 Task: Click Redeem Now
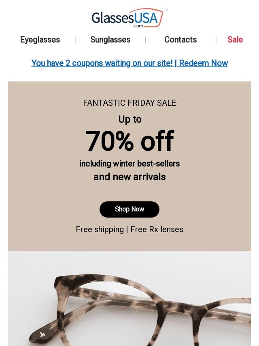[x=203, y=63]
